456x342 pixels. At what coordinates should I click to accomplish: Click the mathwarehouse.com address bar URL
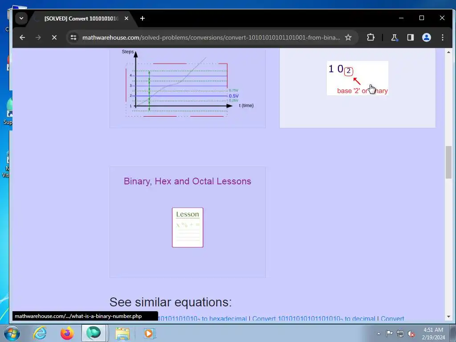211,37
